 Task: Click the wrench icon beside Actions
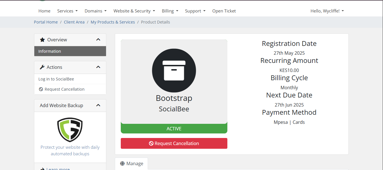tap(42, 67)
